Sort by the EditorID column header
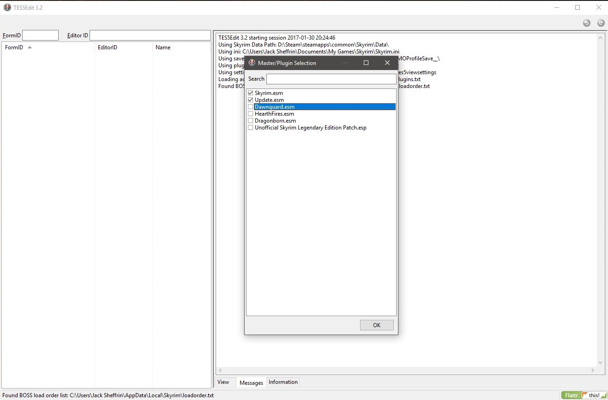The image size is (608, 400). pyautogui.click(x=124, y=47)
